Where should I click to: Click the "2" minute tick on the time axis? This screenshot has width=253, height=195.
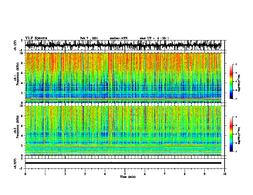65,174
